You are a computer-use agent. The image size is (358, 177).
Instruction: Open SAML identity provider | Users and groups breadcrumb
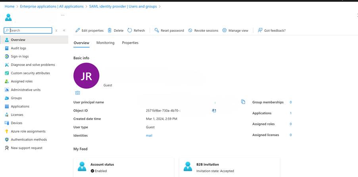coord(123,6)
